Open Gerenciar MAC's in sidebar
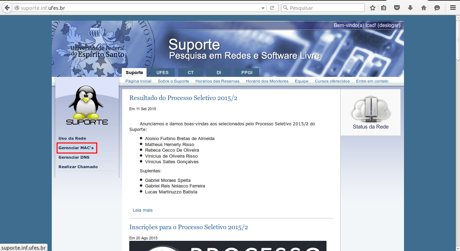 76,148
